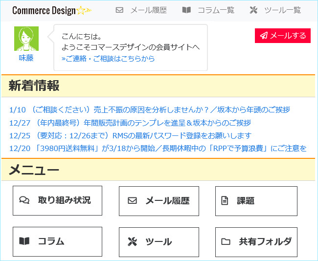
Task: Click the book icon beside コラム一覧
Action: pos(186,10)
